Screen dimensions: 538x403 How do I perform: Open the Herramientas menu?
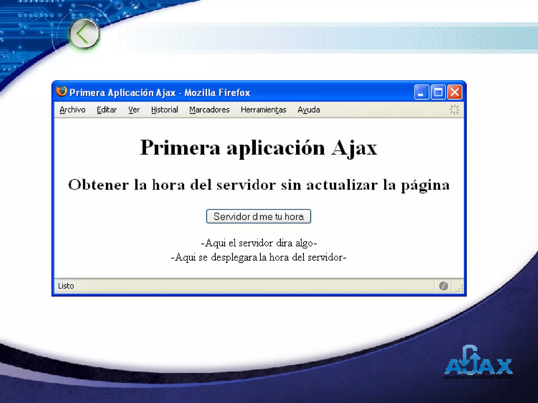coord(263,110)
